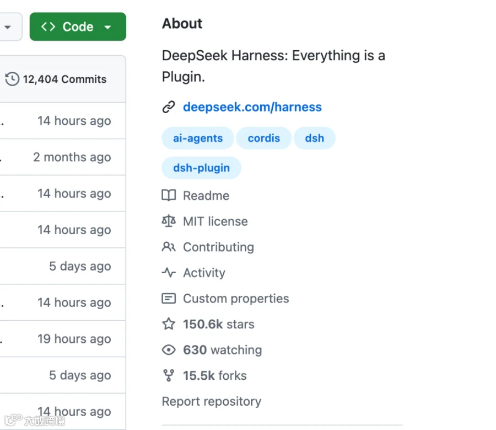
Task: Select the dsh-plugin topic tag
Action: (201, 168)
